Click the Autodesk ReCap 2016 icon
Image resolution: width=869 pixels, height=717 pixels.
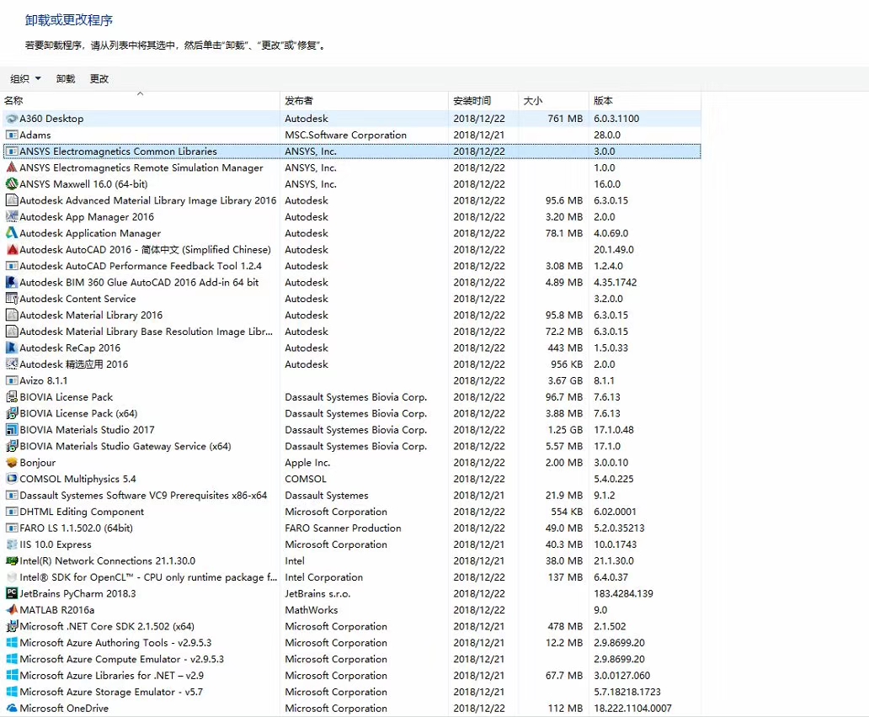12,348
